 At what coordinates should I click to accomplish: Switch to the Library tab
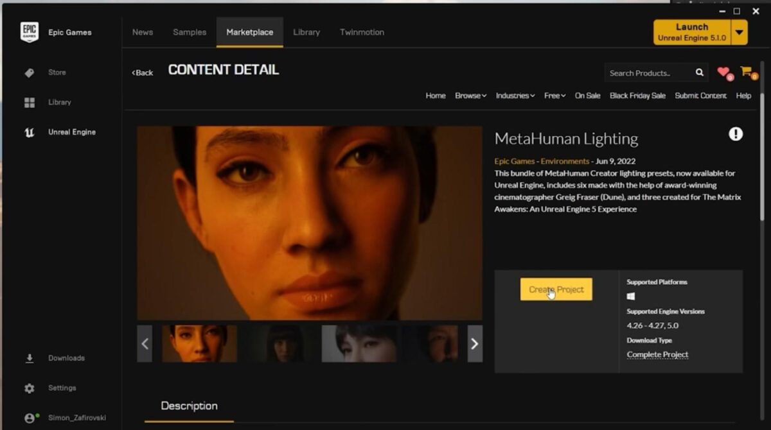[306, 32]
